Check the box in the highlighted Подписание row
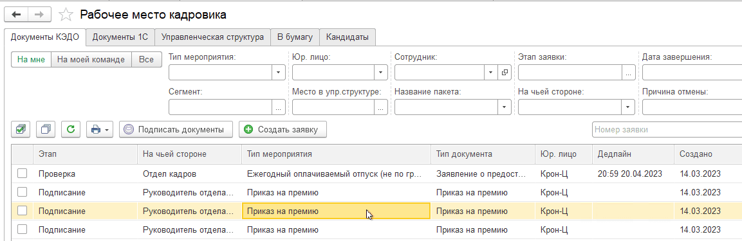Screen dimensions: 742x241 (23, 211)
